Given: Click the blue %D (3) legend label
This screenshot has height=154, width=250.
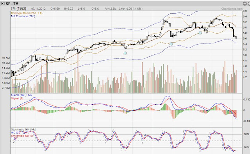Looking at the screenshot, I should (15, 133).
